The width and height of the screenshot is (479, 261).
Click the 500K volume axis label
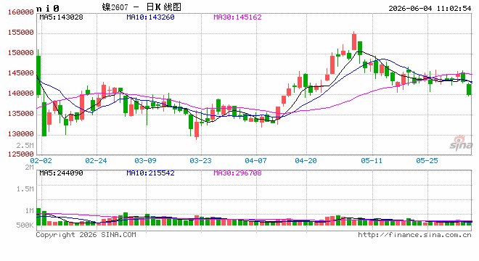[x=25, y=225]
